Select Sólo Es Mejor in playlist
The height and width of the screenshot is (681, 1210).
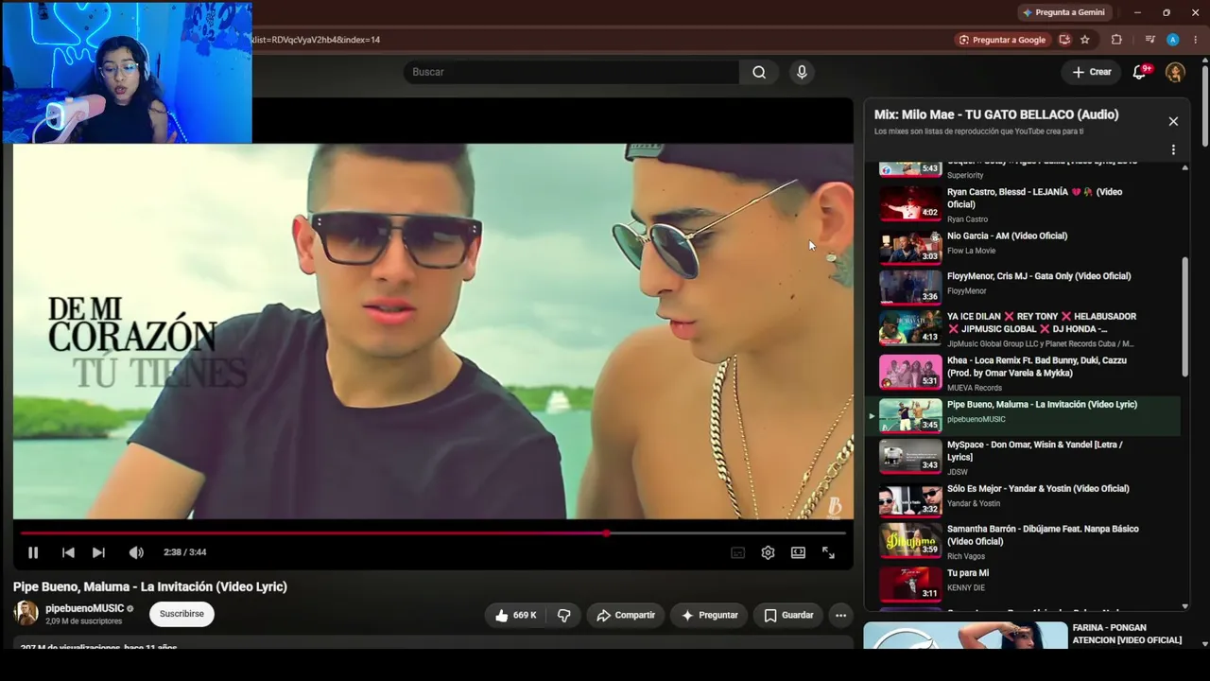[x=1038, y=488]
